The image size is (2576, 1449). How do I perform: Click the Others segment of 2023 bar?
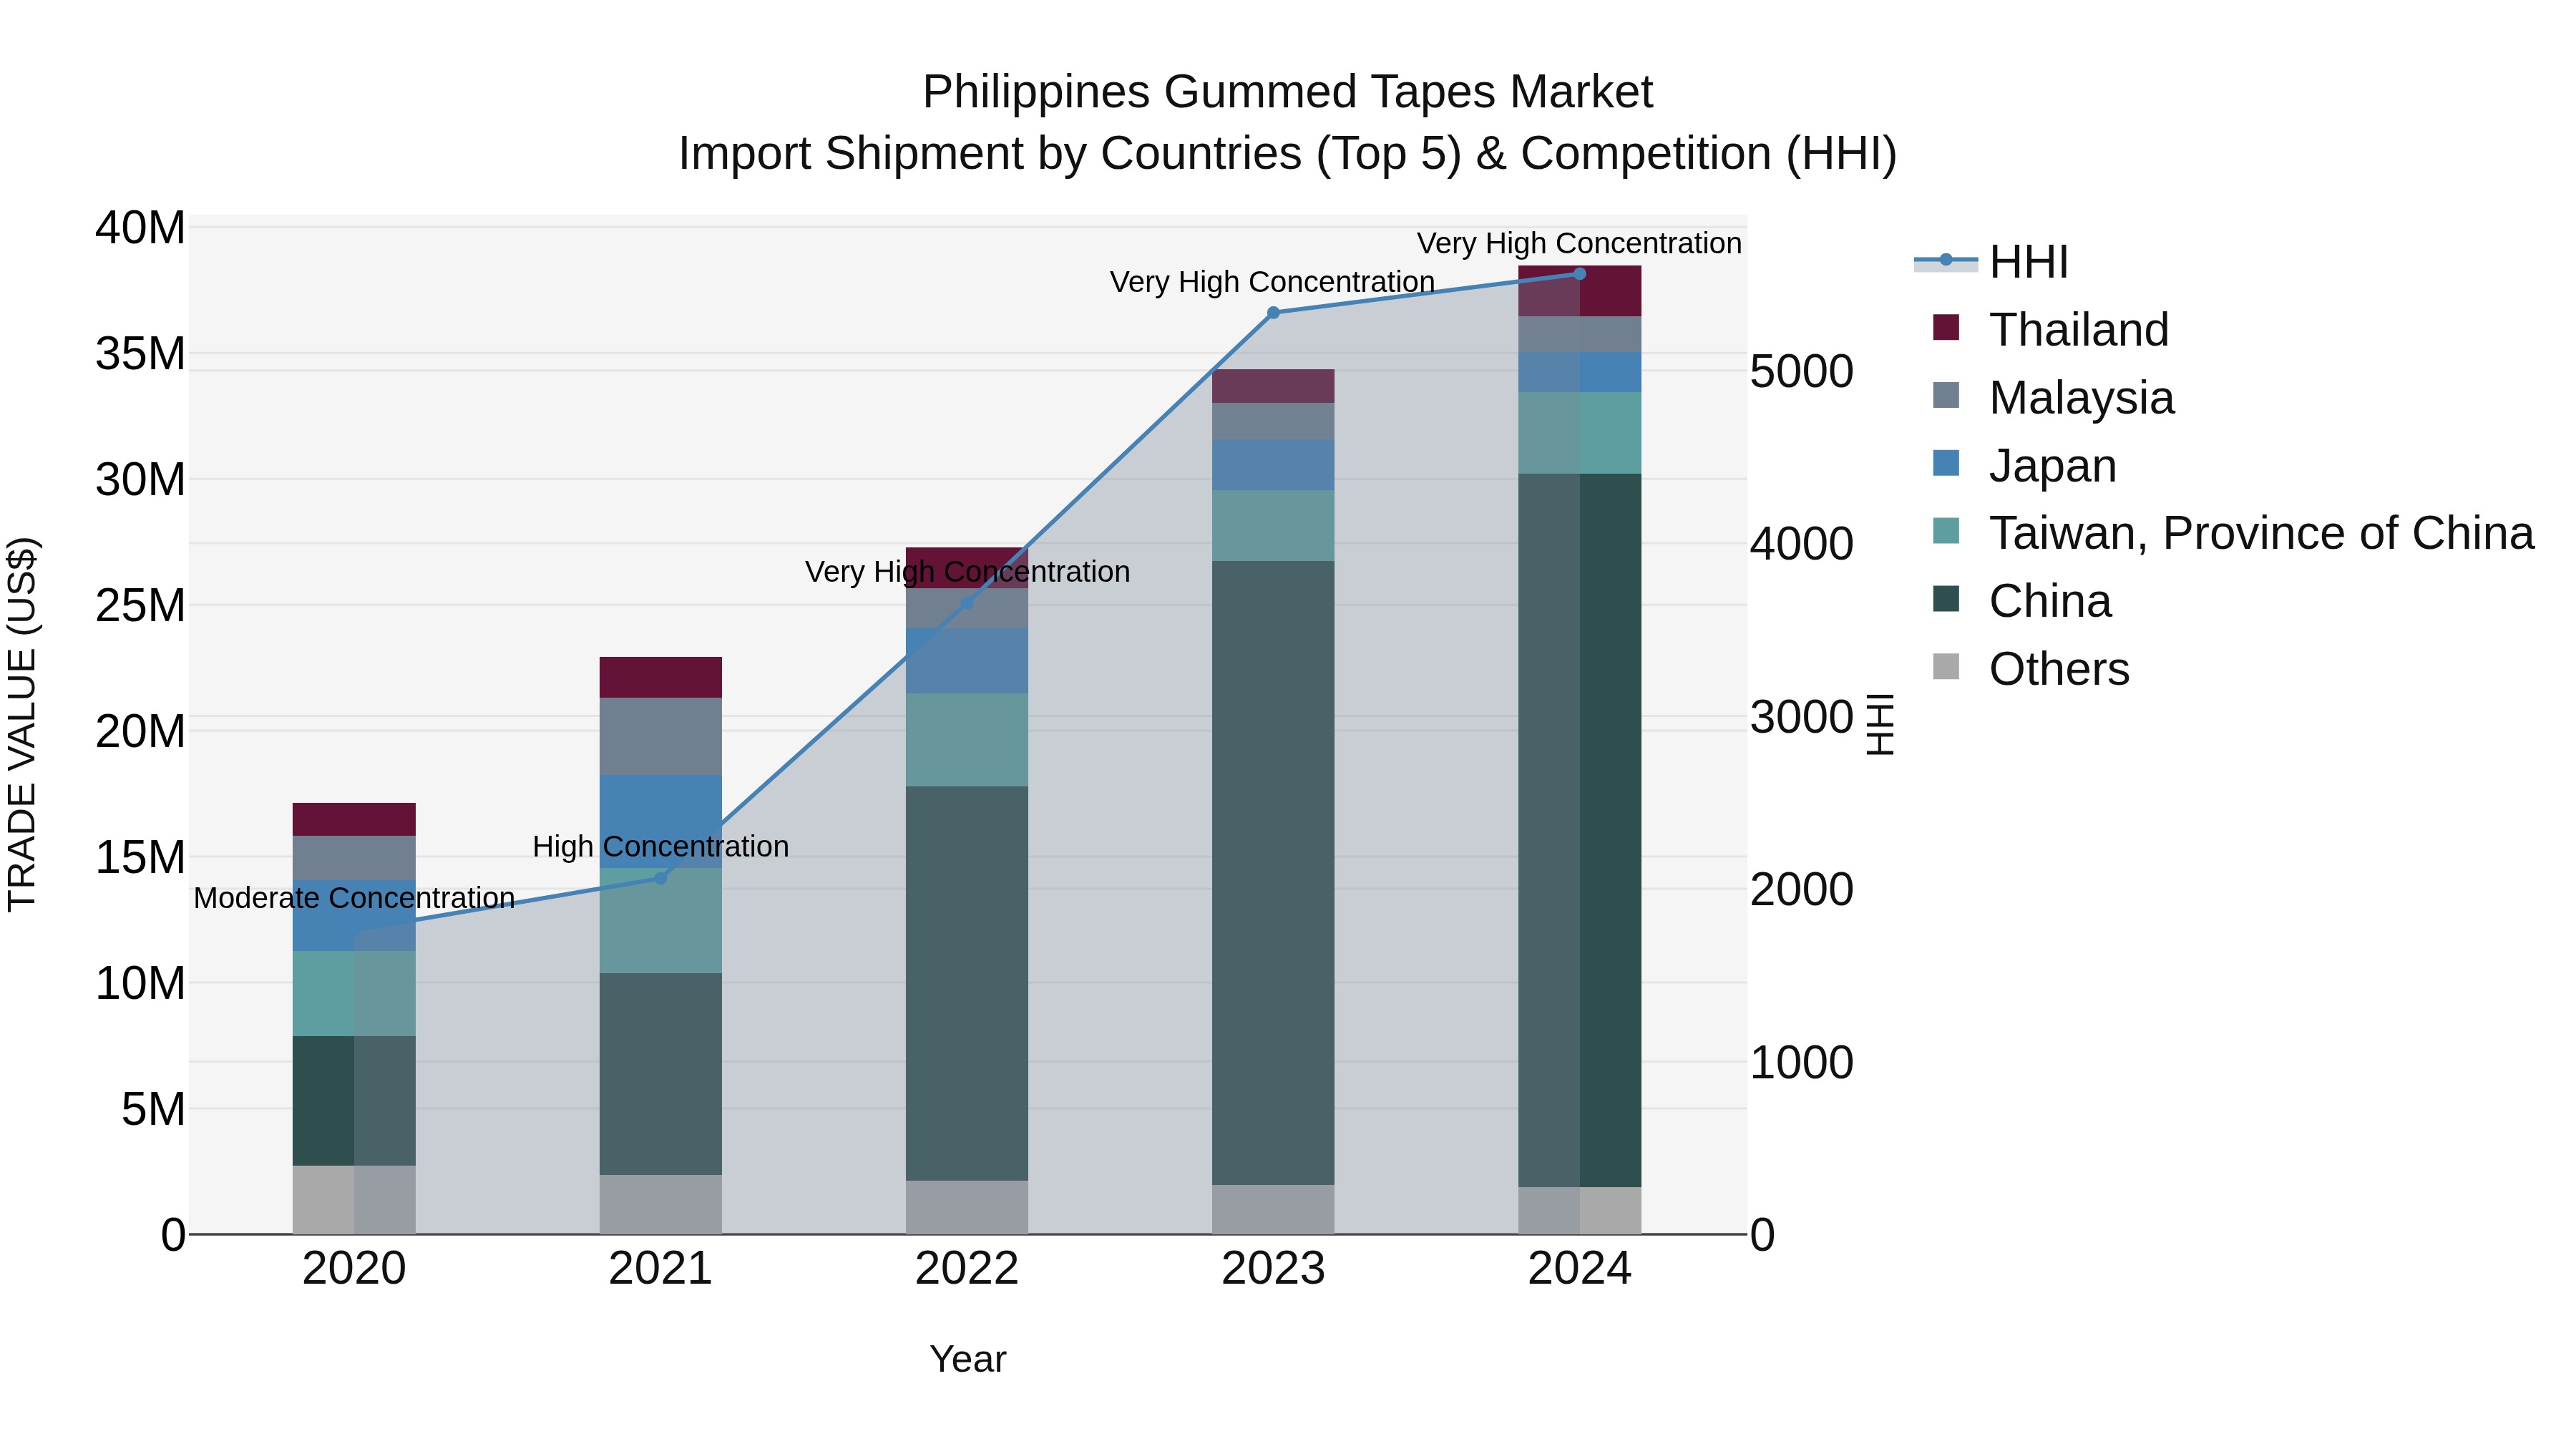click(x=1273, y=1210)
